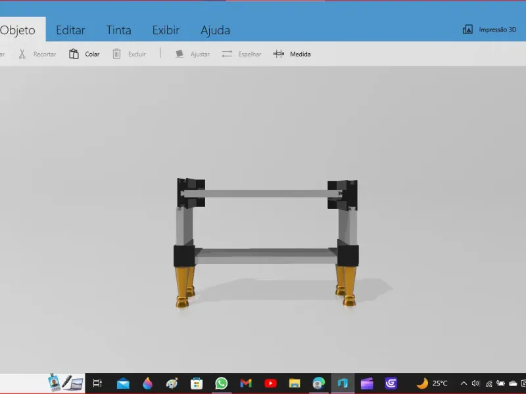Paste with the Colar clipboard tool

(x=84, y=54)
